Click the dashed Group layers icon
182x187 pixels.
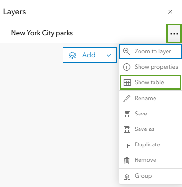(127, 176)
